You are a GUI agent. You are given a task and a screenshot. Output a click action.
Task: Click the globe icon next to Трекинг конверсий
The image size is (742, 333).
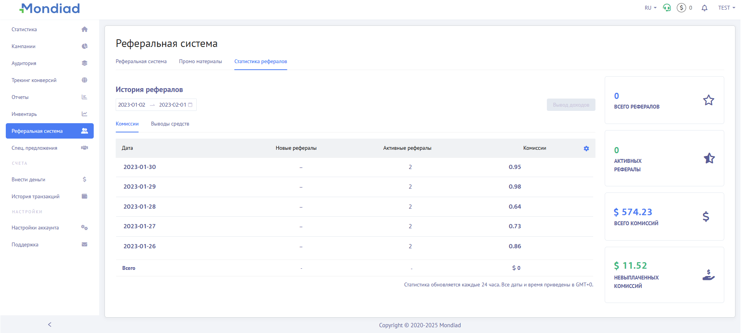click(x=84, y=80)
